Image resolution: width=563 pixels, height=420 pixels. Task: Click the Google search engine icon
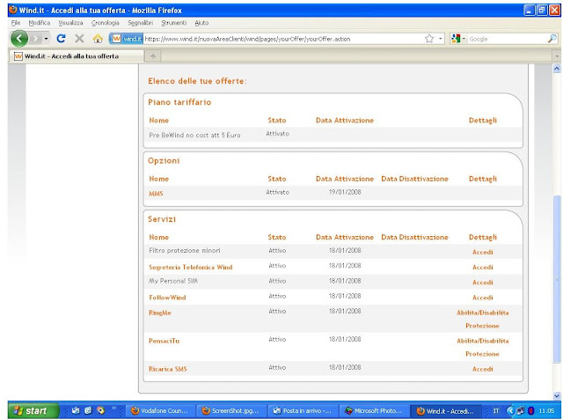pos(456,39)
